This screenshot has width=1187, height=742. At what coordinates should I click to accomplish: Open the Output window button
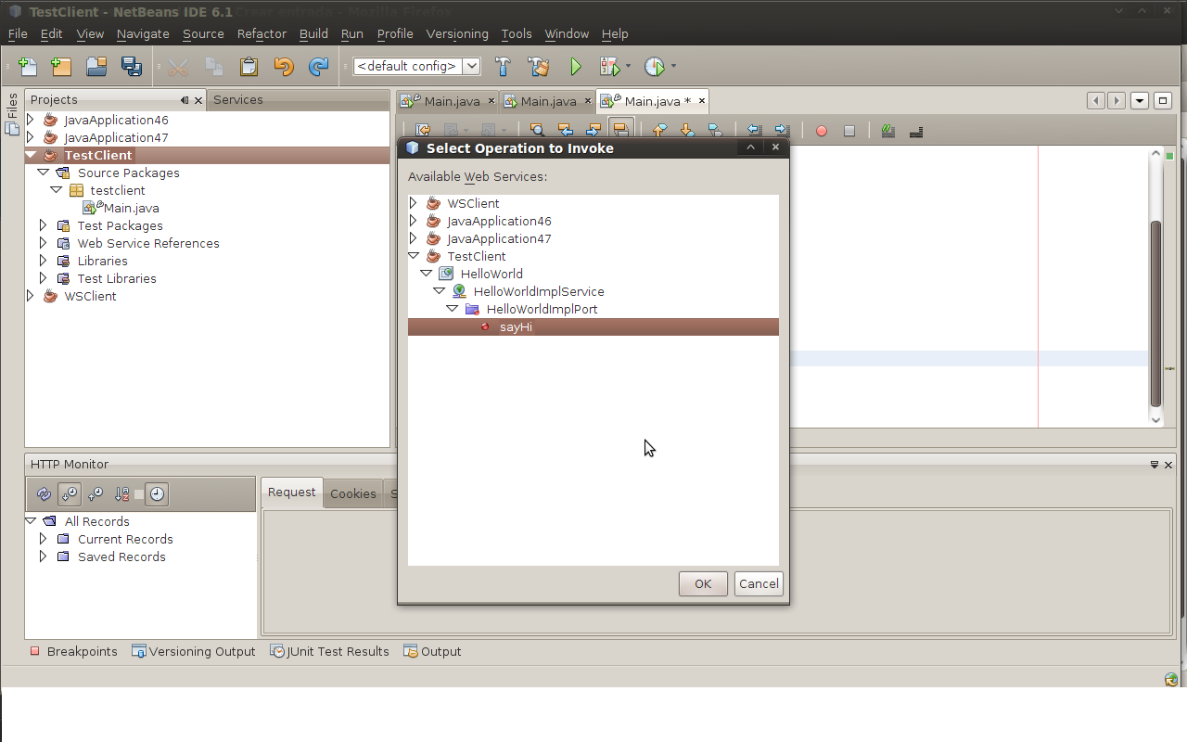(x=432, y=651)
